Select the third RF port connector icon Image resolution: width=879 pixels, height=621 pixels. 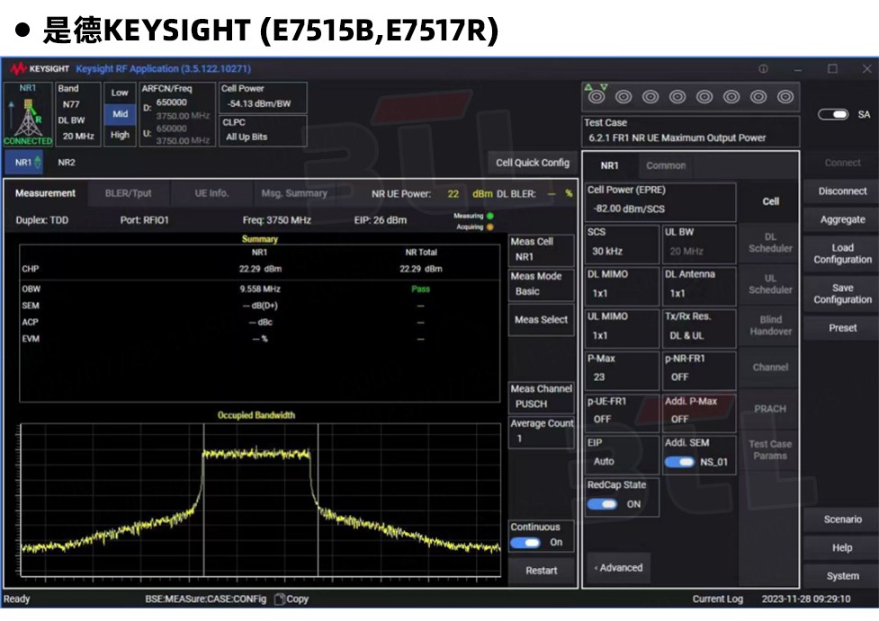[x=650, y=97]
